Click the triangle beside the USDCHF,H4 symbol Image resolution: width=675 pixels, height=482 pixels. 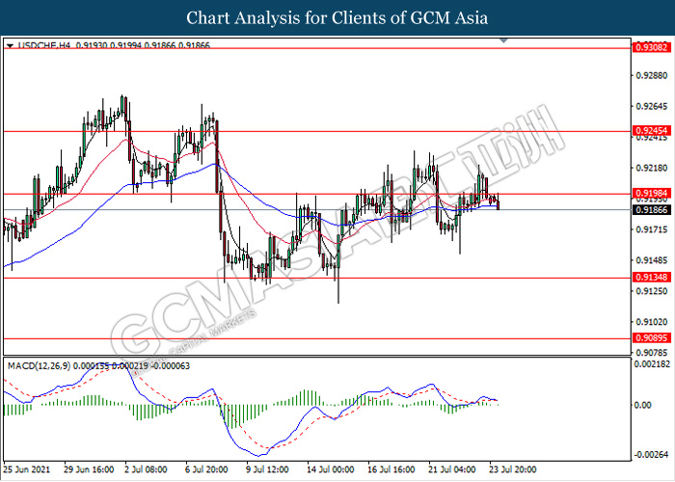9,45
